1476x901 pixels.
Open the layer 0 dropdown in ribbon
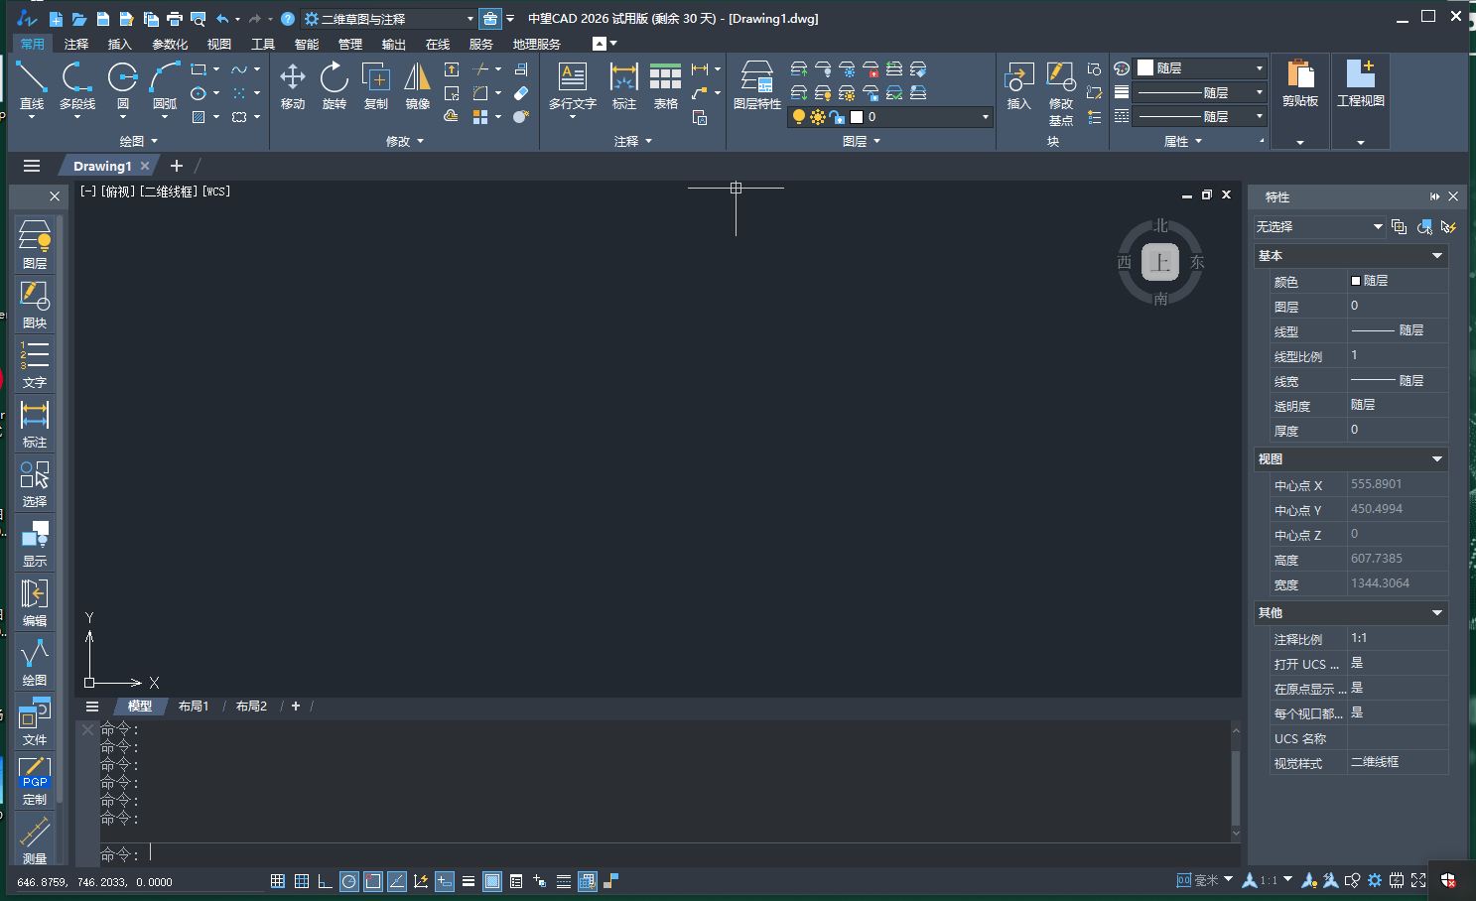point(889,117)
